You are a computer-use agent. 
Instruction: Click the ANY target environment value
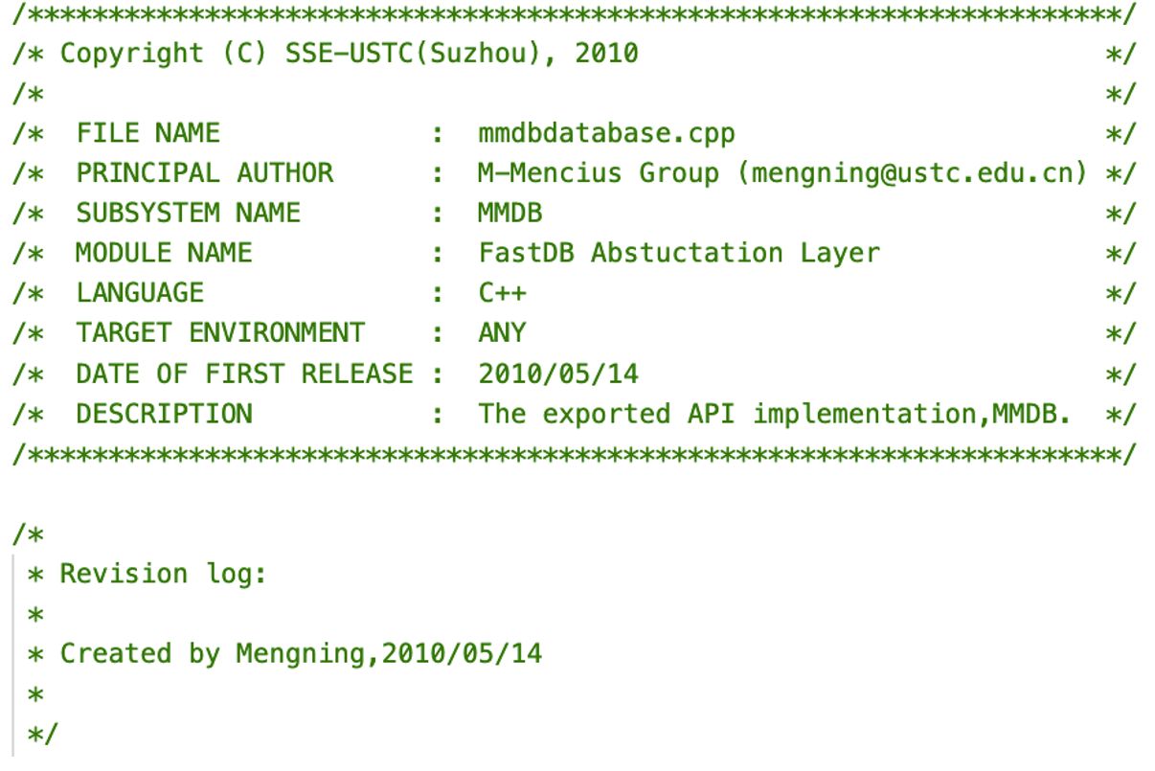point(502,333)
